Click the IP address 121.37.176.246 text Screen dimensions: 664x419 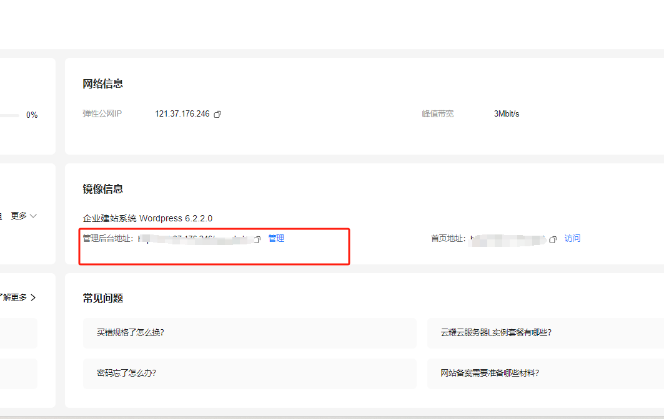(182, 114)
